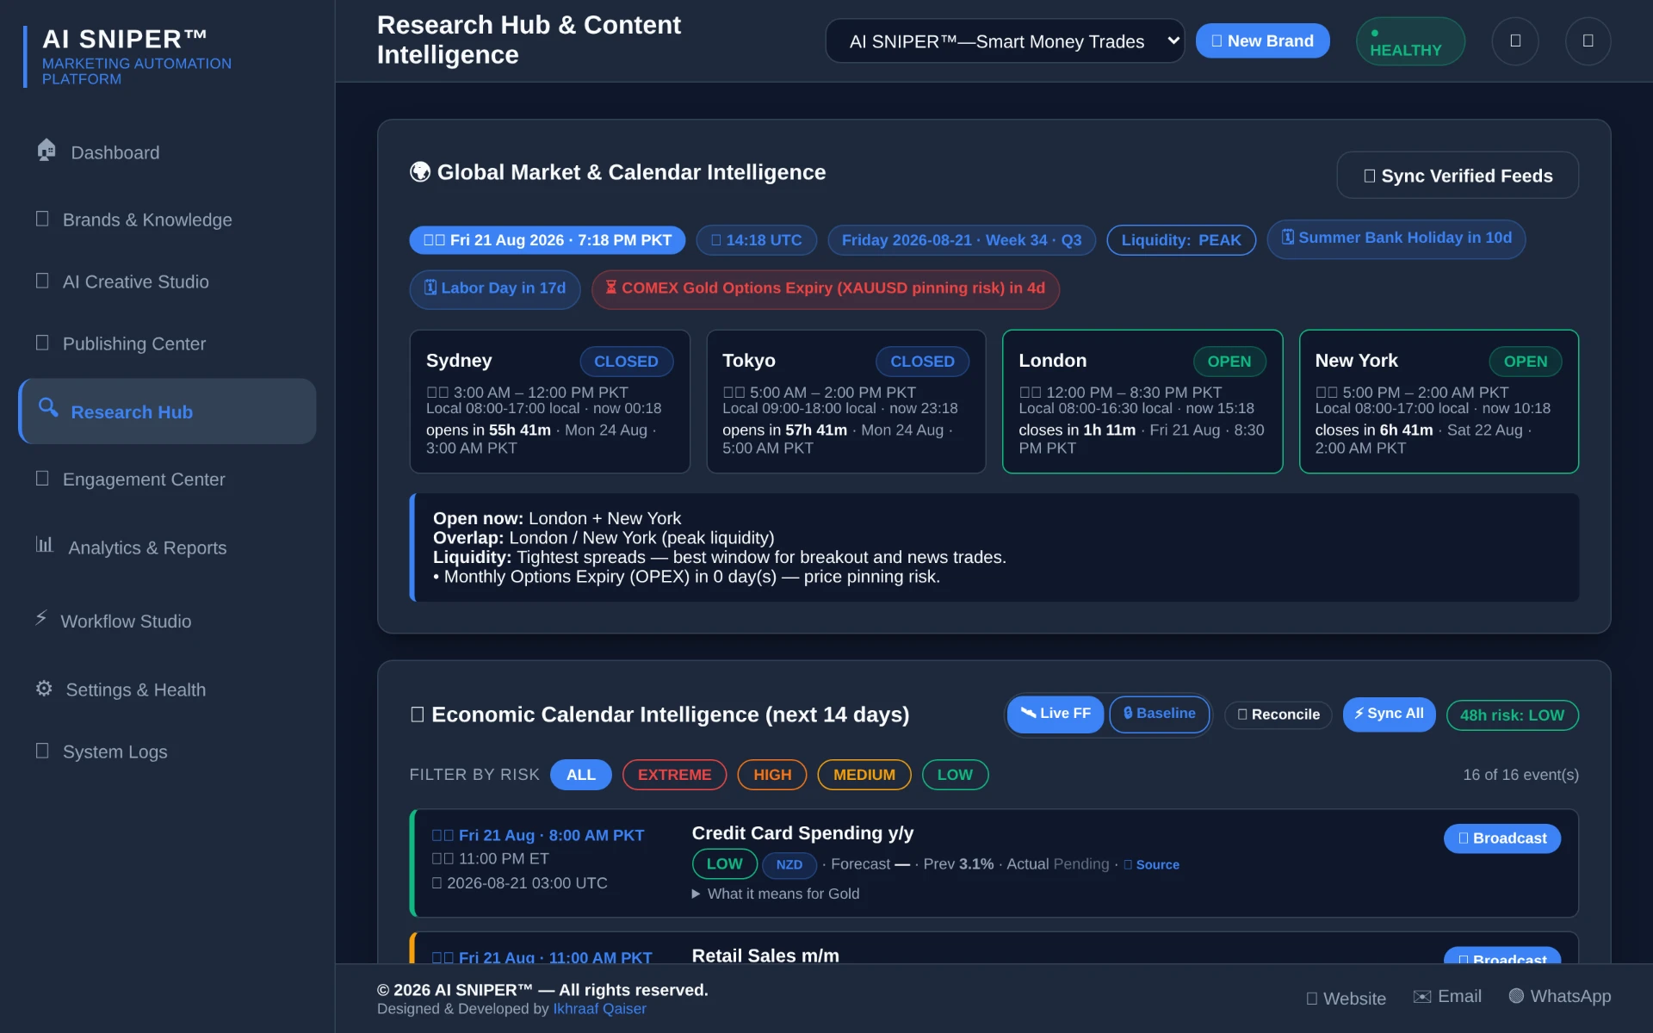
Task: Click Sync Verified Feeds button
Action: pos(1458,176)
